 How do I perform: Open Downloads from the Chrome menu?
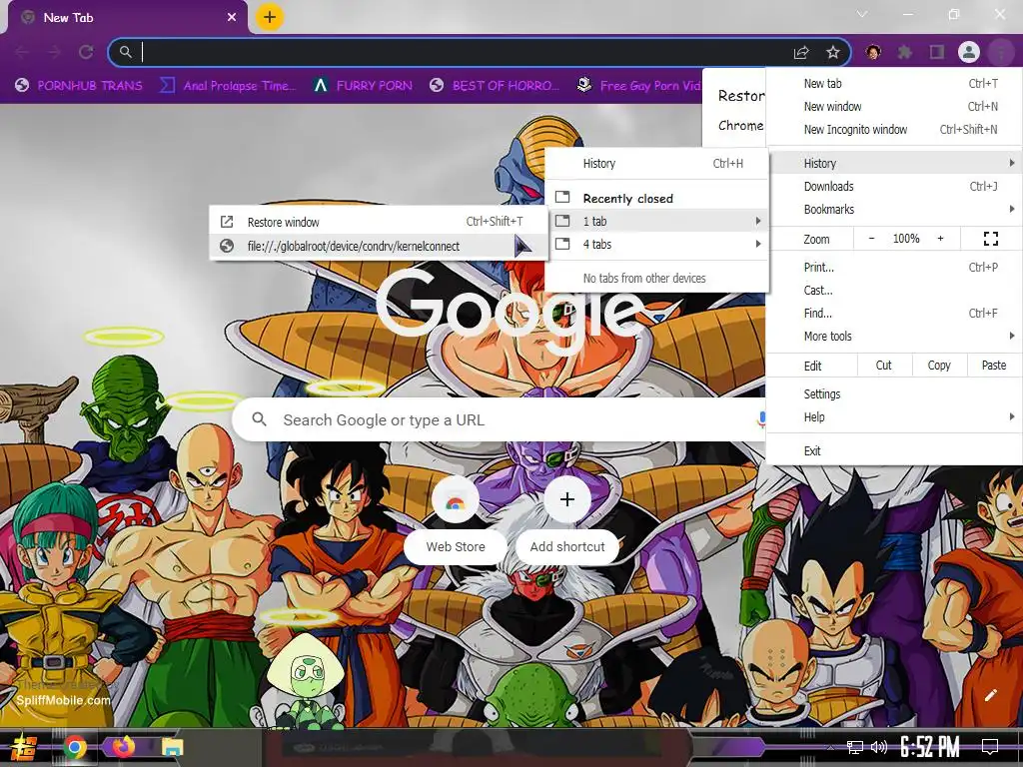click(x=894, y=186)
